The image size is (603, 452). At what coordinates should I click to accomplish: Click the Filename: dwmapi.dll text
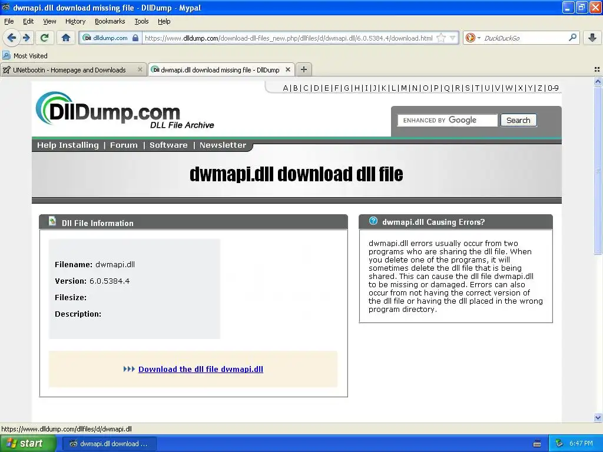[95, 265]
